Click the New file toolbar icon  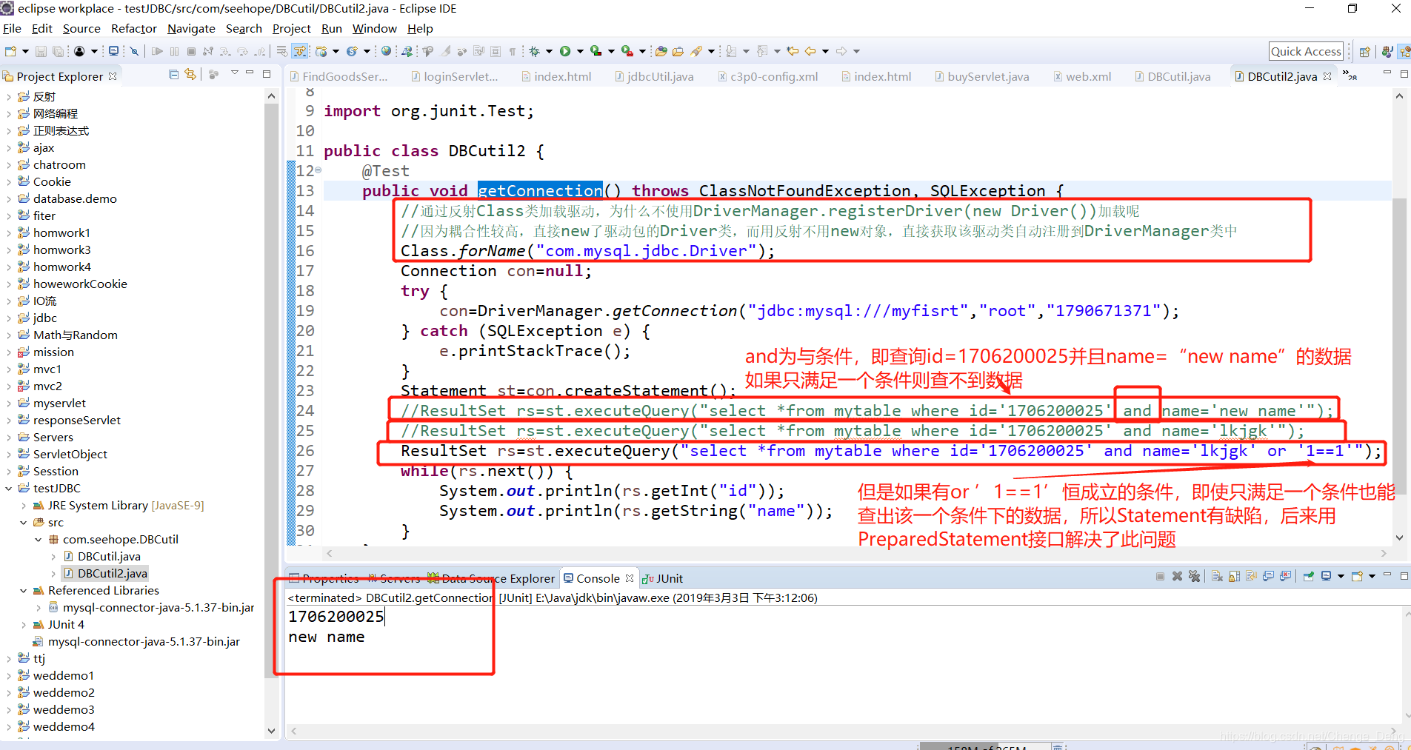10,51
